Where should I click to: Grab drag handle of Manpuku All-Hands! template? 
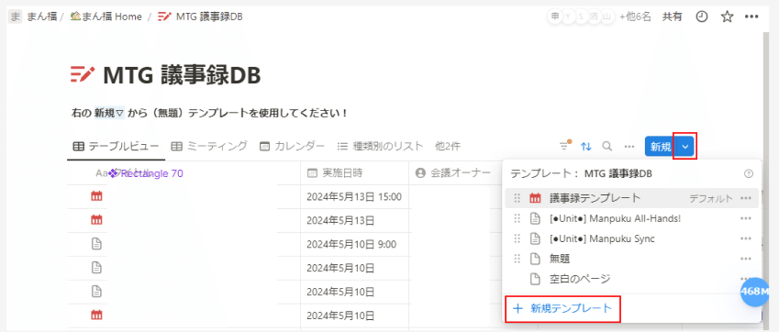pyautogui.click(x=517, y=218)
